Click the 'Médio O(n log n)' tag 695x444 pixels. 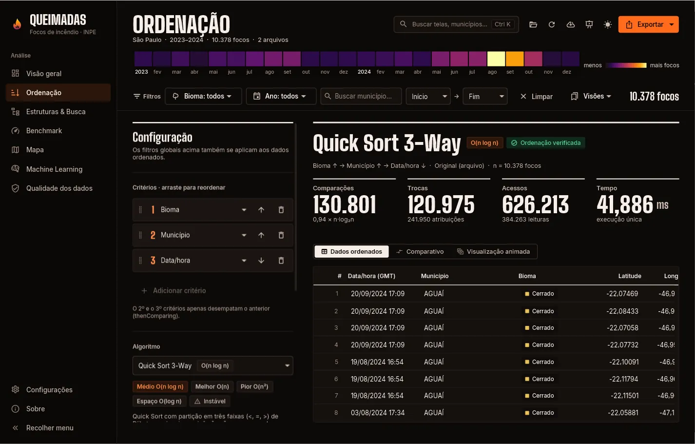(x=160, y=386)
